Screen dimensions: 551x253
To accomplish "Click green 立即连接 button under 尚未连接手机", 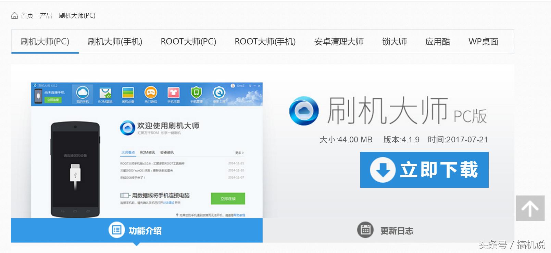I will [53, 100].
